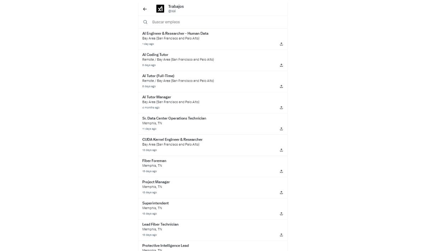
Task: Click the search magnifier icon
Action: point(145,22)
